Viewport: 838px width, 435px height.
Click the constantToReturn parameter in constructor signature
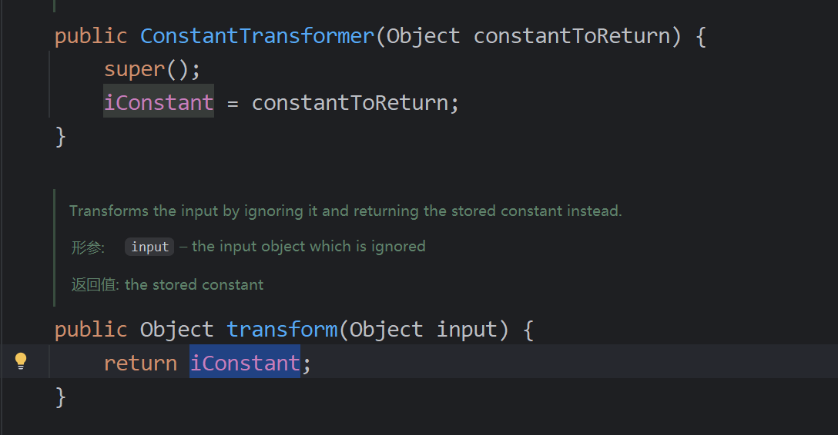pyautogui.click(x=572, y=36)
